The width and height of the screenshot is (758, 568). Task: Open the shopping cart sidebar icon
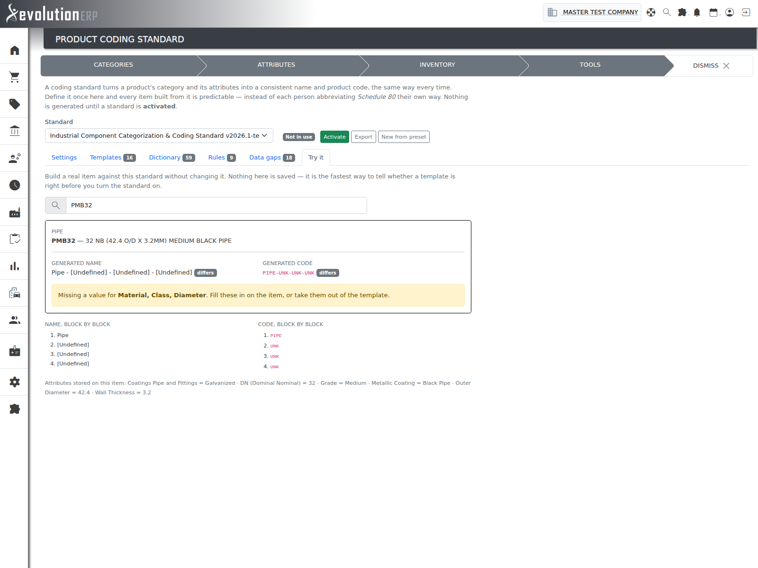(15, 77)
